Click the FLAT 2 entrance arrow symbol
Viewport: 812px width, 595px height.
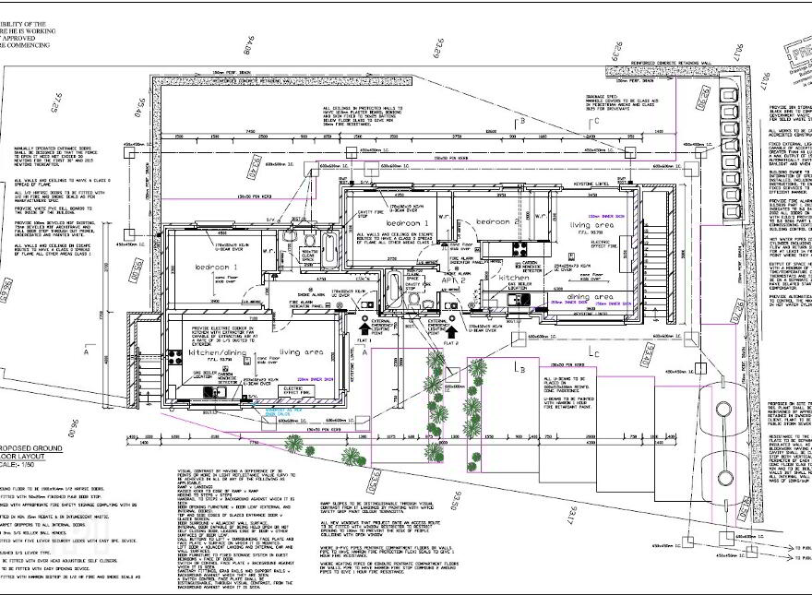click(451, 331)
